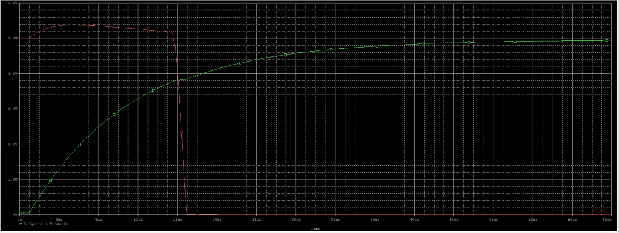Click the 52us X-axis label
The height and width of the screenshot is (233, 619).
point(533,219)
